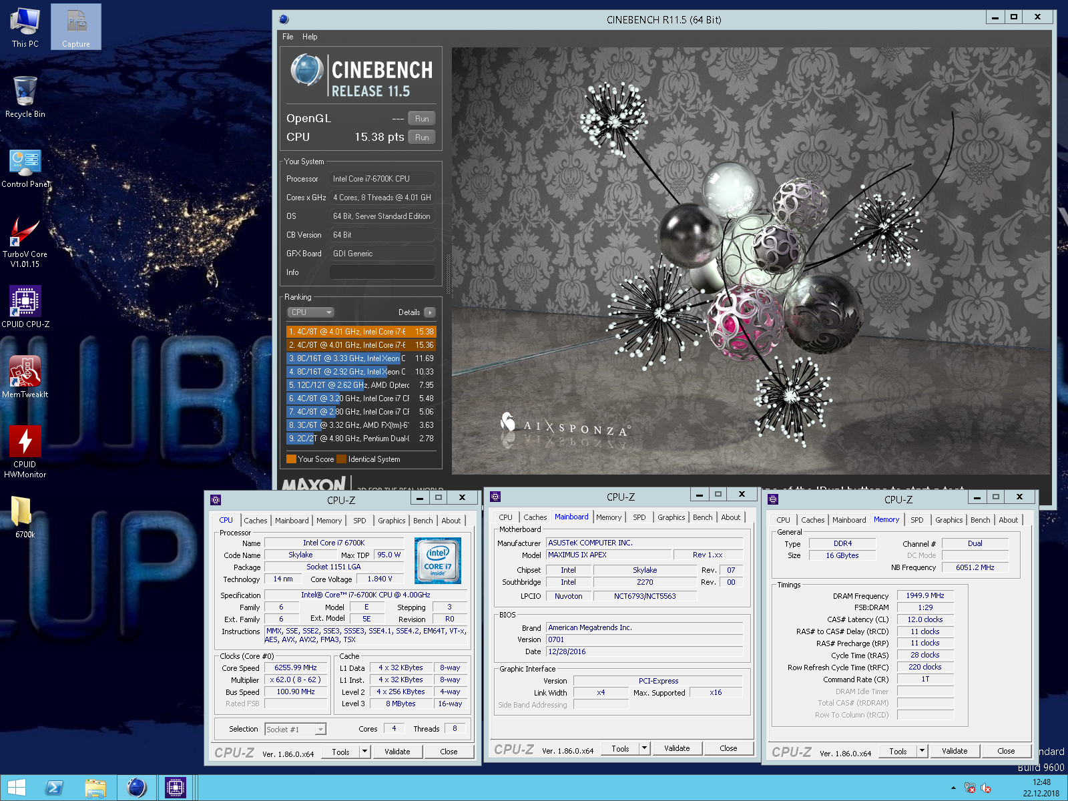Click the network tray icon
This screenshot has height=801, width=1068.
(970, 788)
